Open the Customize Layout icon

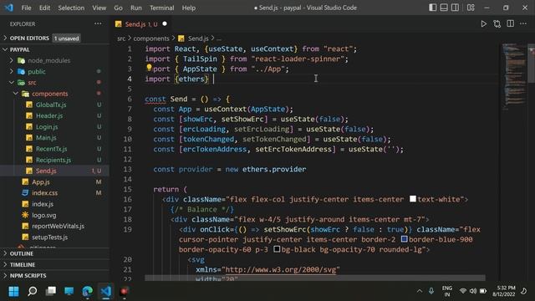(x=471, y=8)
